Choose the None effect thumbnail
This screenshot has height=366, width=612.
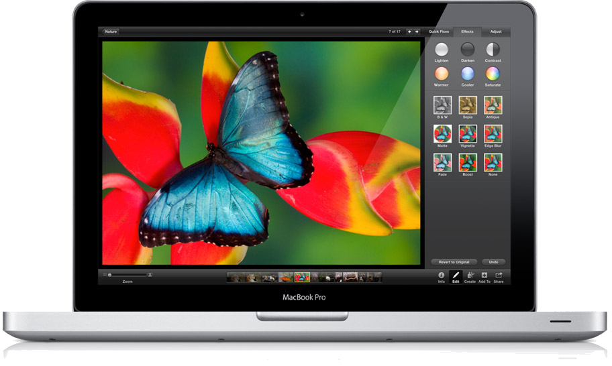pyautogui.click(x=493, y=162)
